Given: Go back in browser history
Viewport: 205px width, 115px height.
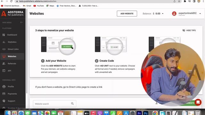Looking at the screenshot, I should click(2, 1).
